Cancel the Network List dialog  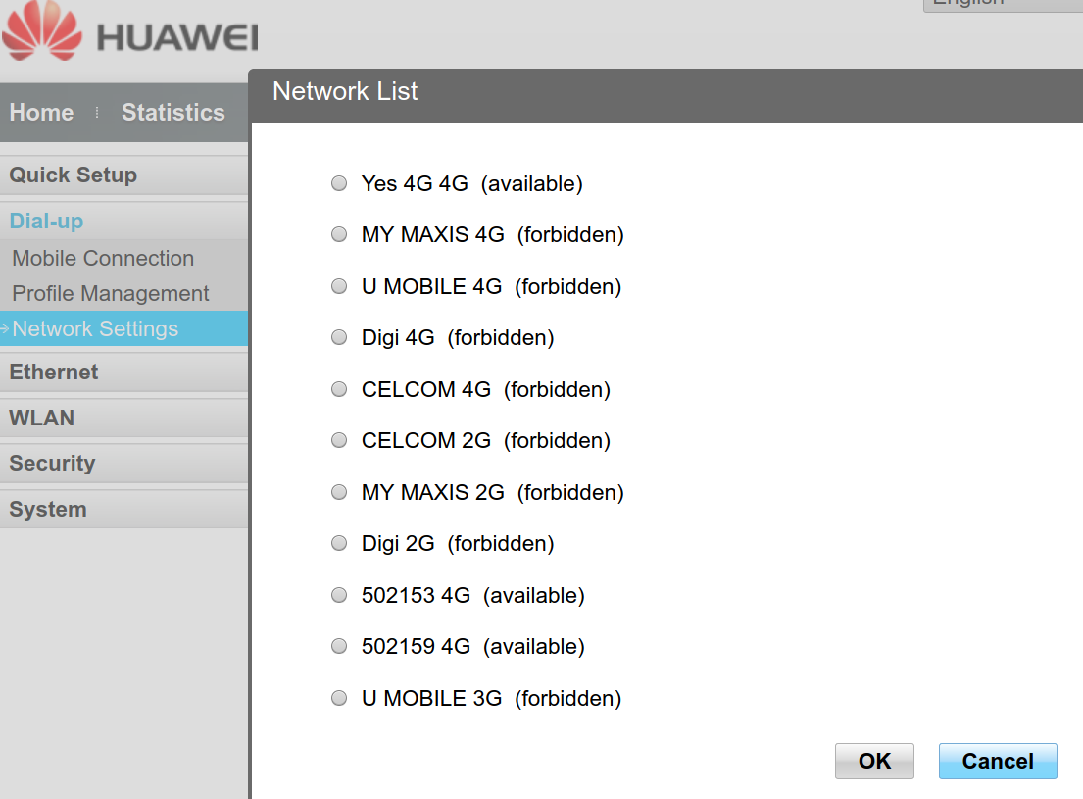(x=998, y=761)
